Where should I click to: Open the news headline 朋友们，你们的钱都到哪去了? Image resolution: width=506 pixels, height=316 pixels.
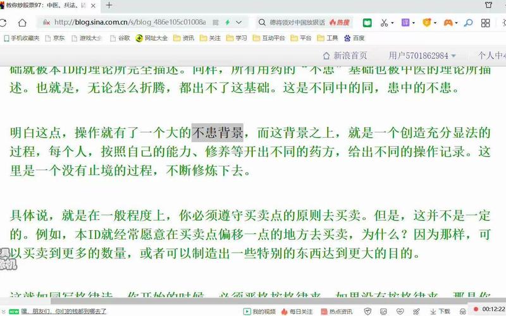pos(64,311)
